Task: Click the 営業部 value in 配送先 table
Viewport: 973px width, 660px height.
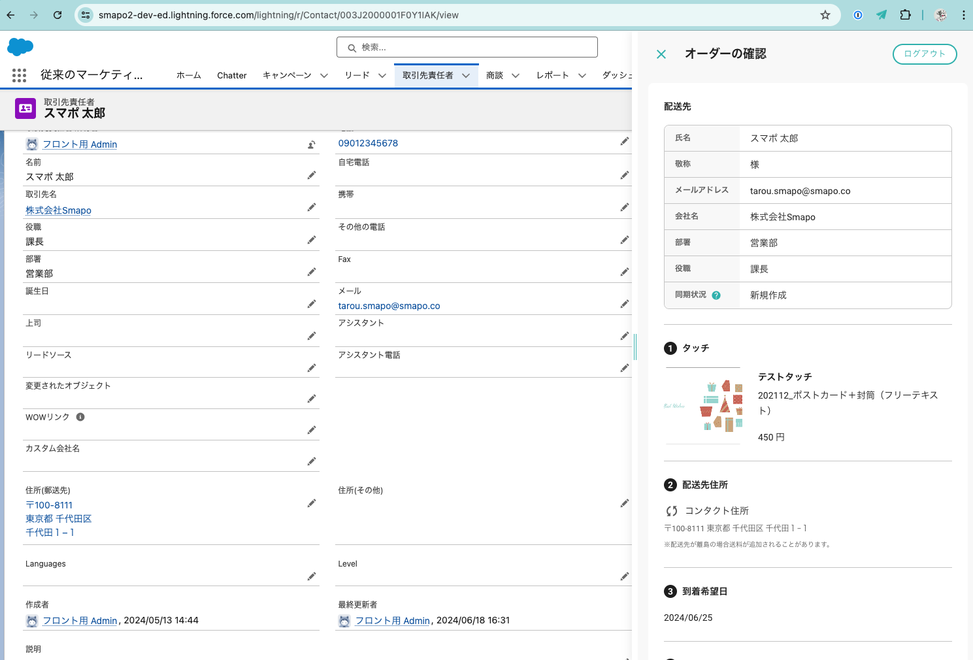Action: coord(764,243)
